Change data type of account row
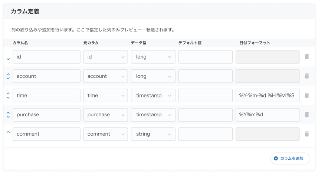 pos(153,76)
